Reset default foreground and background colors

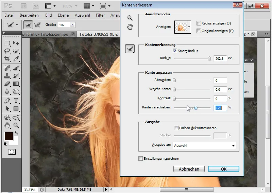pyautogui.click(x=5, y=144)
